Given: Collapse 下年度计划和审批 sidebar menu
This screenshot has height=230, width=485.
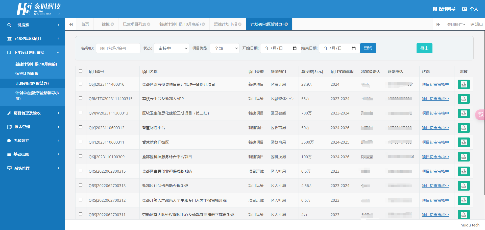Looking at the screenshot, I should [x=32, y=53].
